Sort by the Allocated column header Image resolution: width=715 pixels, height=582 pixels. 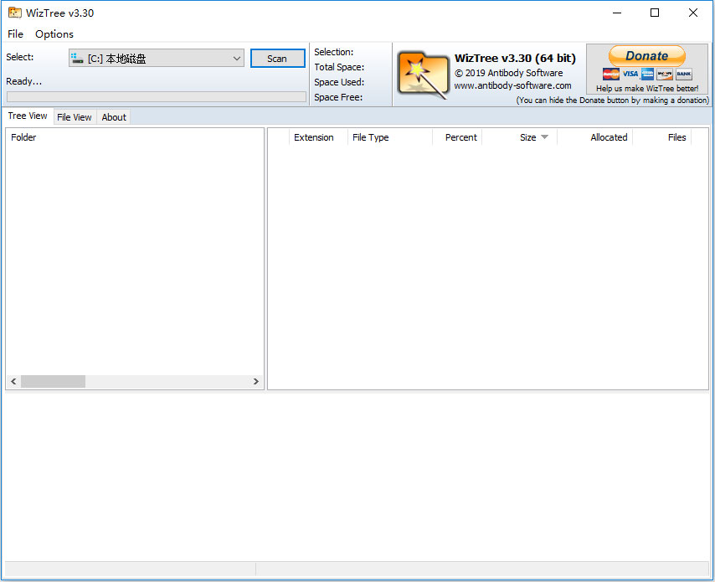[x=595, y=137]
